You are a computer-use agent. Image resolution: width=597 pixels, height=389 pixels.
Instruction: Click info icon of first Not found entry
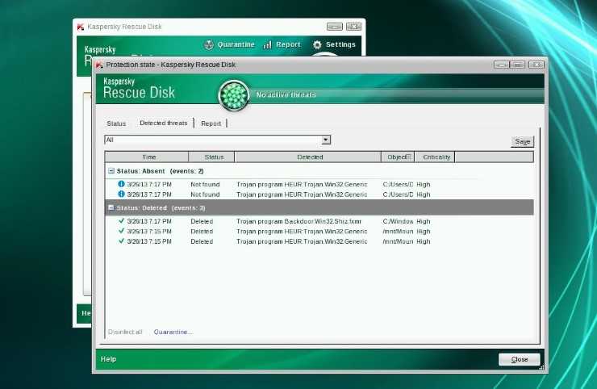[121, 184]
